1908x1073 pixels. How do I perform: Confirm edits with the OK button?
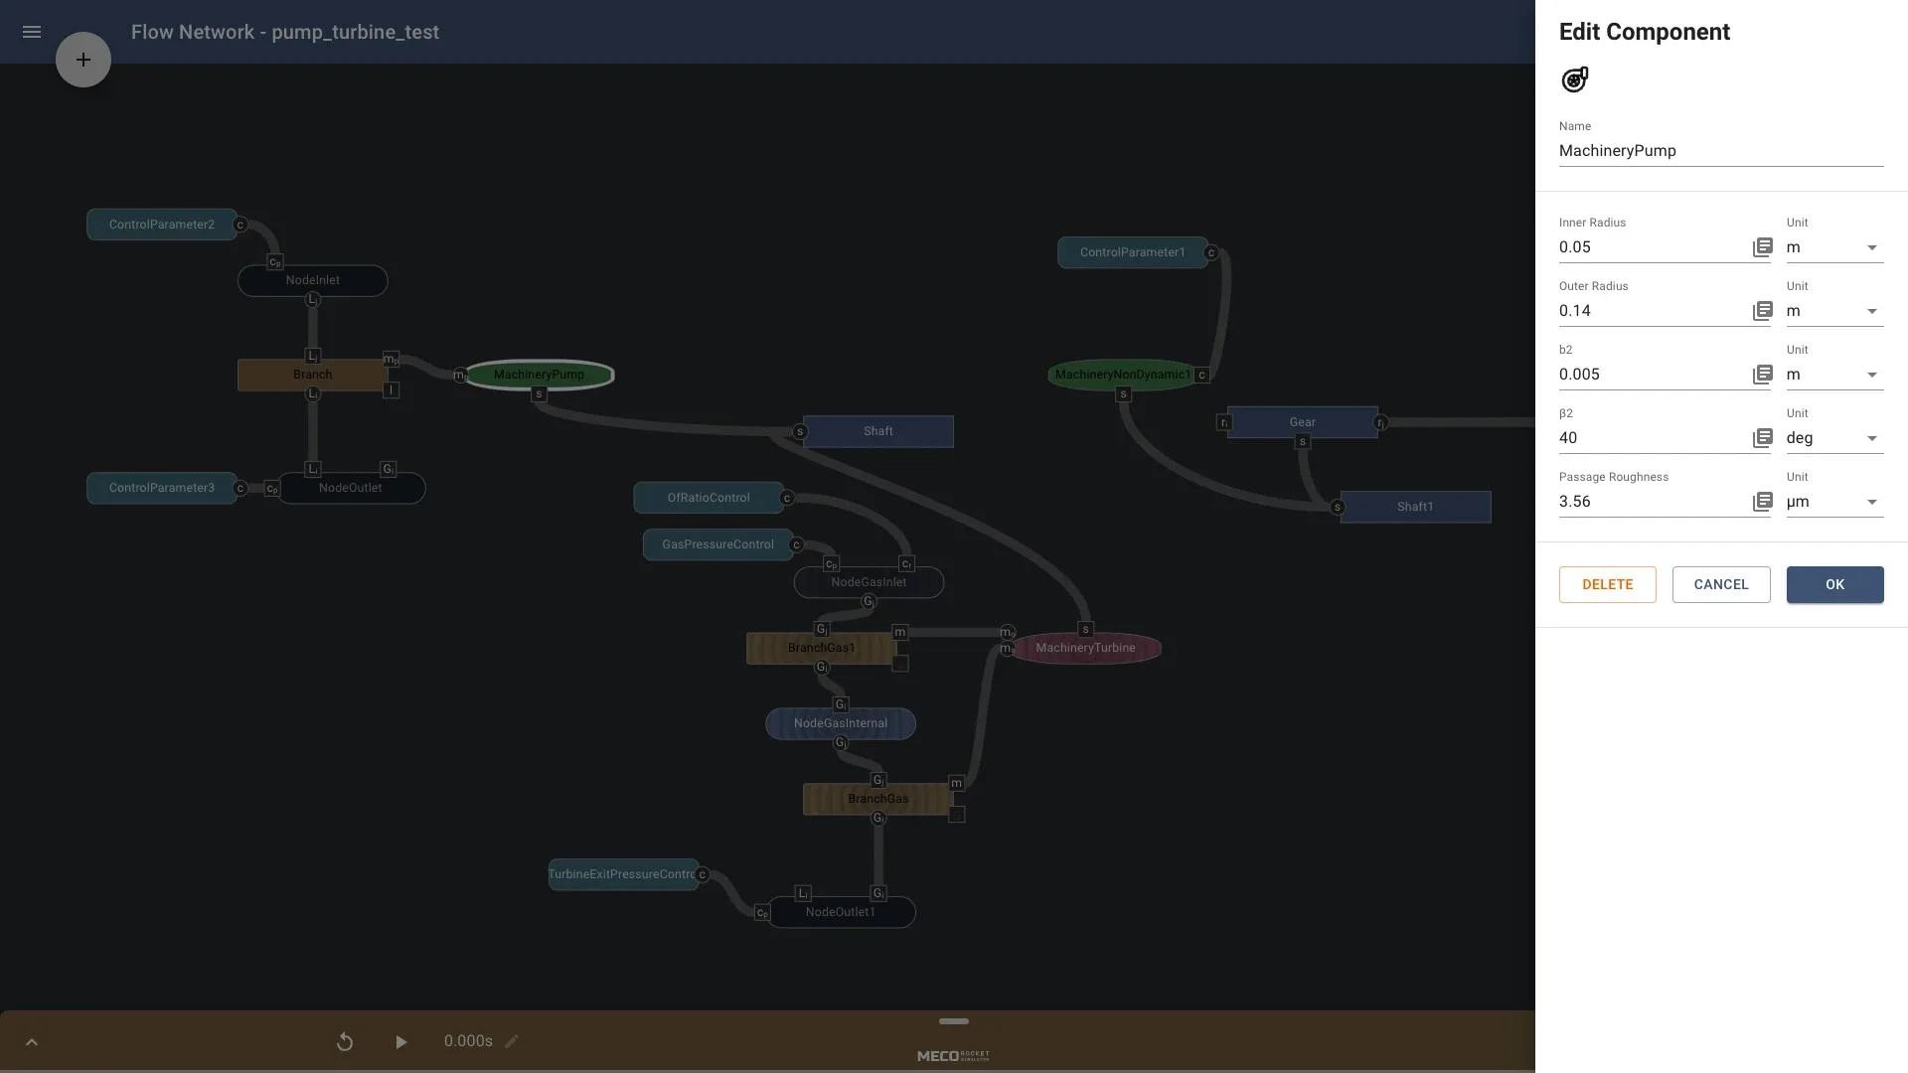[x=1834, y=584]
